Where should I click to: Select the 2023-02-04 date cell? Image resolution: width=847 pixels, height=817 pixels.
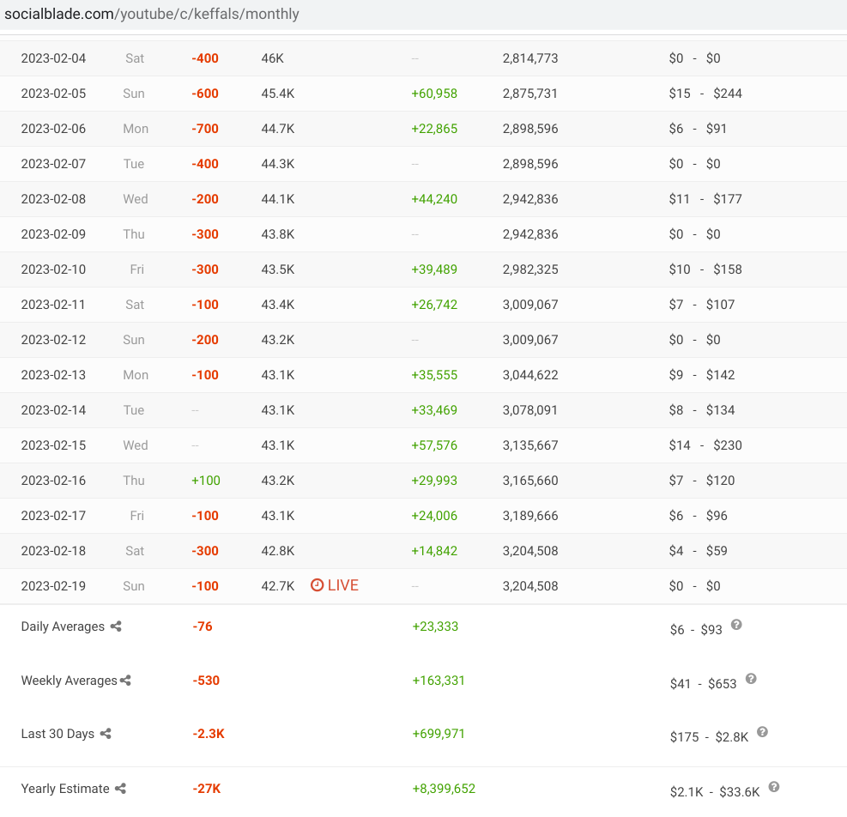(x=53, y=58)
